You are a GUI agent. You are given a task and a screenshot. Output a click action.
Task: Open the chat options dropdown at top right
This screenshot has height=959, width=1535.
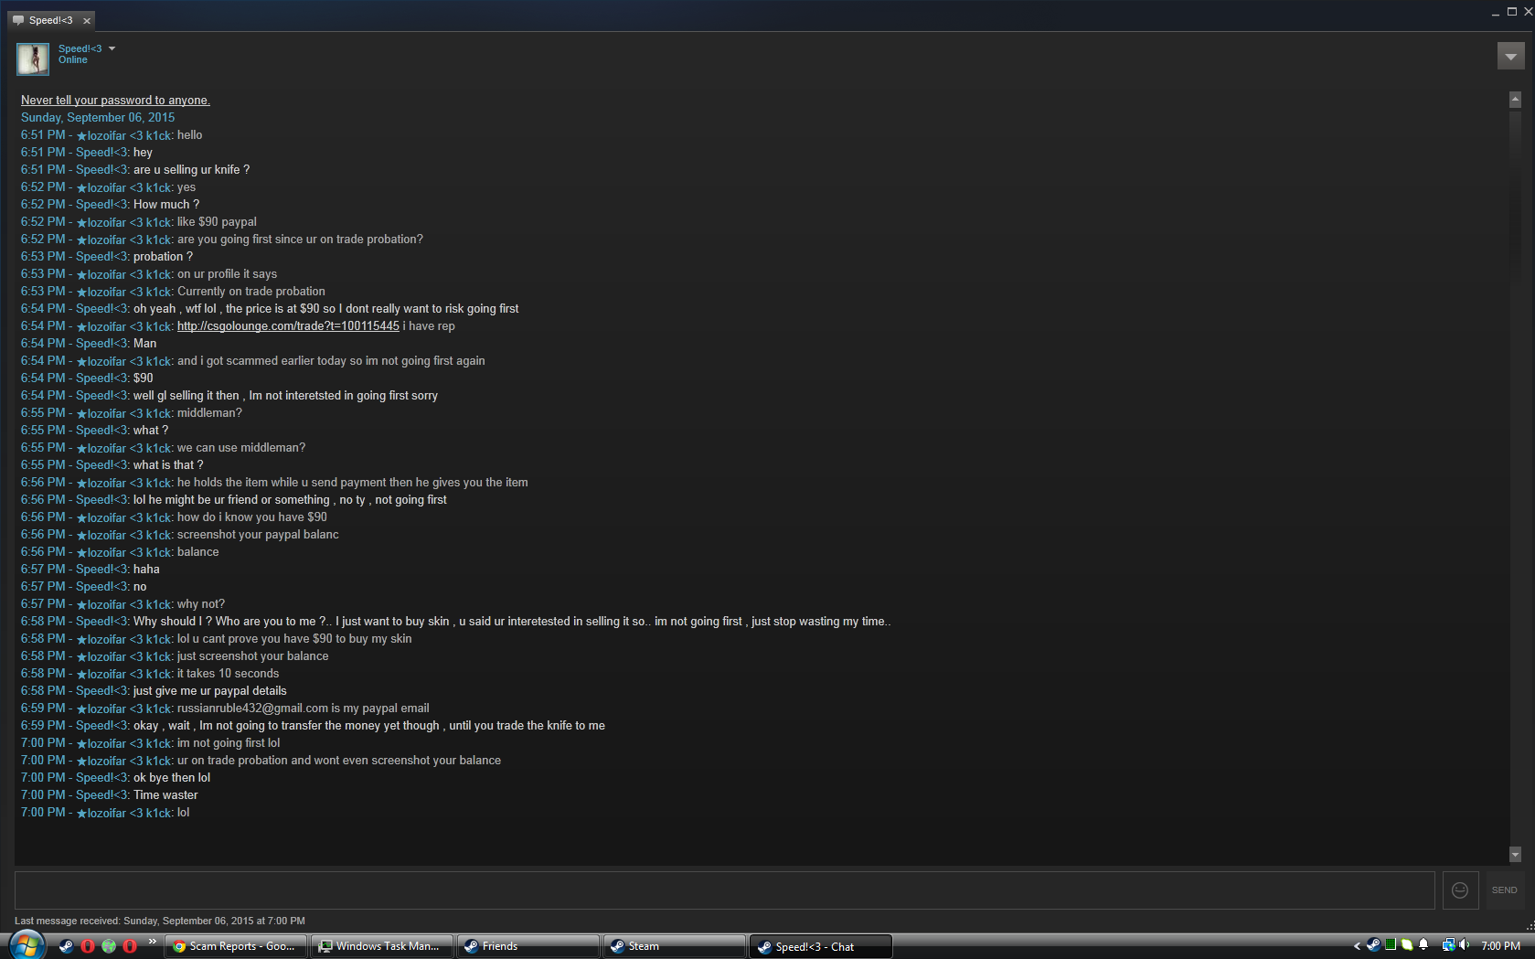tap(1510, 57)
